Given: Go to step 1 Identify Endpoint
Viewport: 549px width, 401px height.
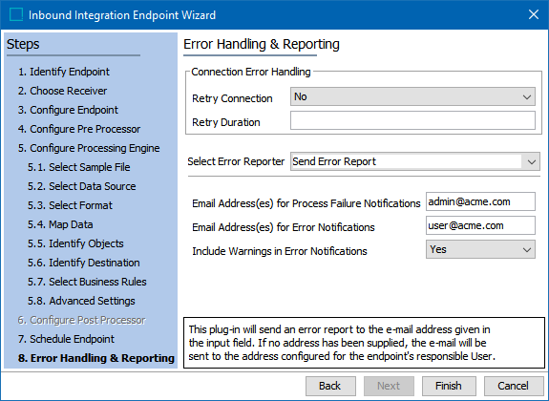Looking at the screenshot, I should 64,72.
